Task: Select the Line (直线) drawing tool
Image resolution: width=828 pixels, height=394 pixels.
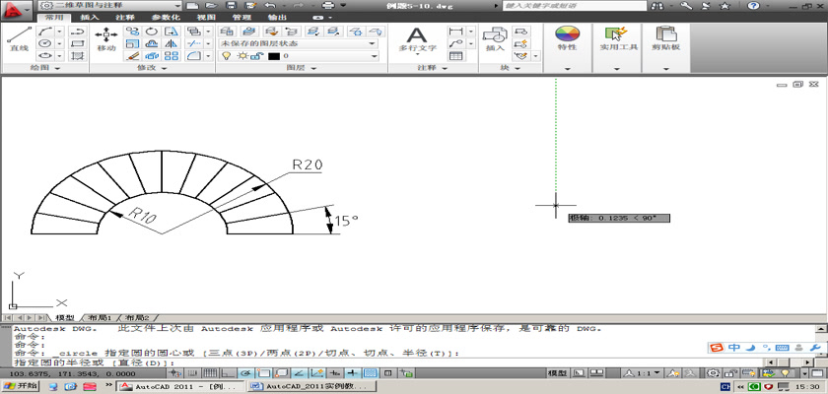Action: point(19,39)
